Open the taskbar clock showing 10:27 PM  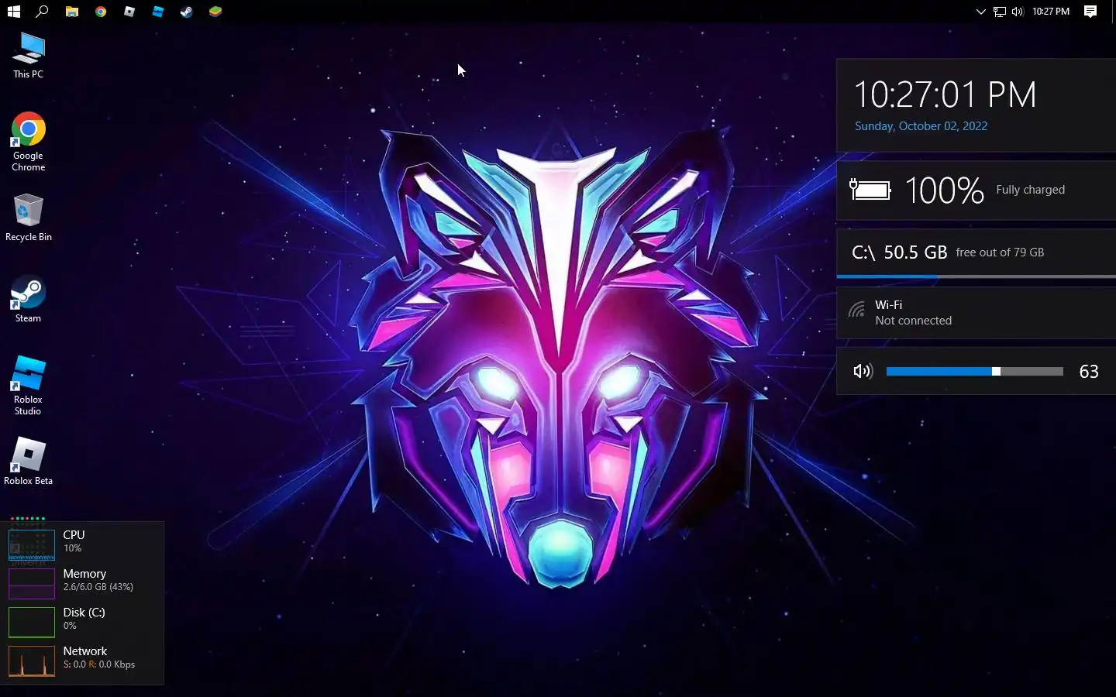point(1051,12)
